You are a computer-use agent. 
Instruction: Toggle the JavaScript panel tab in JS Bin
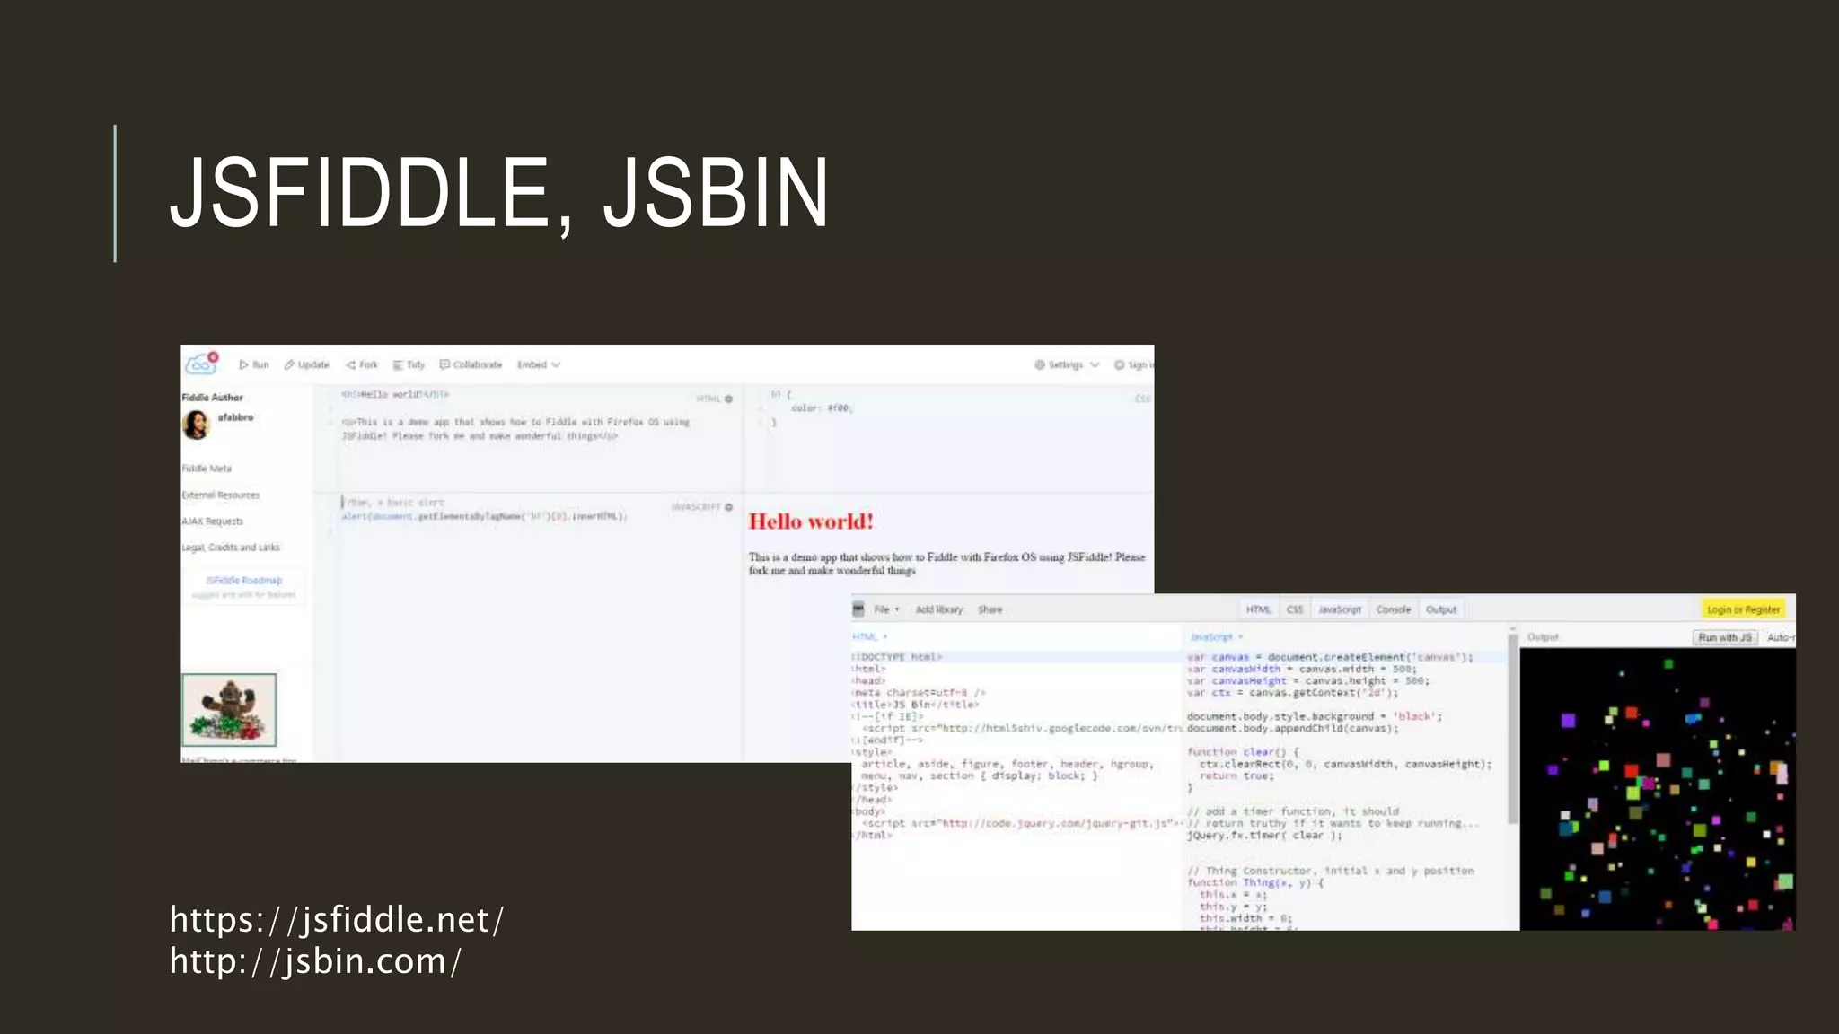pos(1340,609)
